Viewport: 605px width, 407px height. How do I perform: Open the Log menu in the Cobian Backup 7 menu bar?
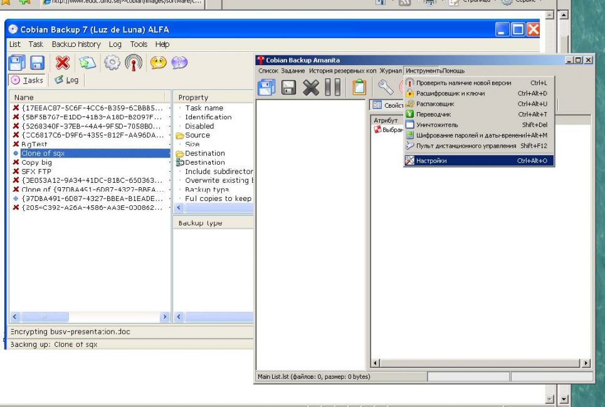click(115, 44)
